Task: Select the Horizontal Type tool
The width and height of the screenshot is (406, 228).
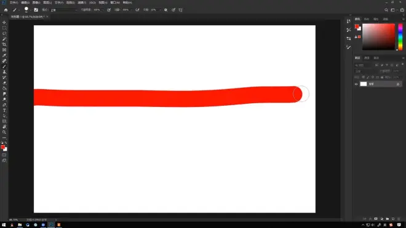Action: [x=4, y=111]
